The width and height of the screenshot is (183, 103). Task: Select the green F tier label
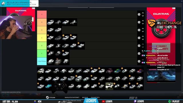(42, 54)
